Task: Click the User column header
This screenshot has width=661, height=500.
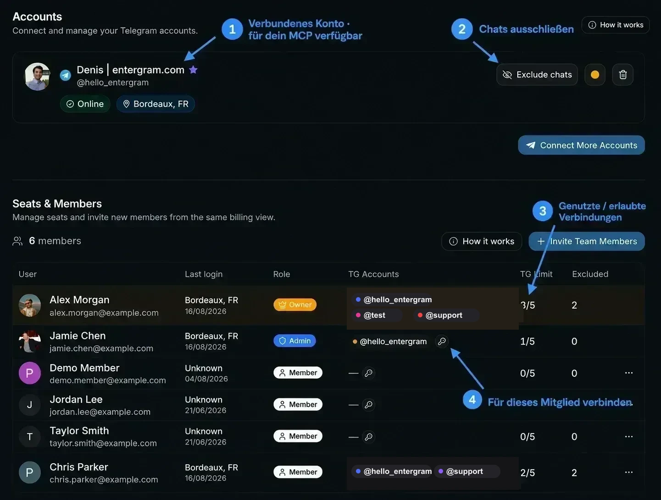Action: click(x=28, y=274)
